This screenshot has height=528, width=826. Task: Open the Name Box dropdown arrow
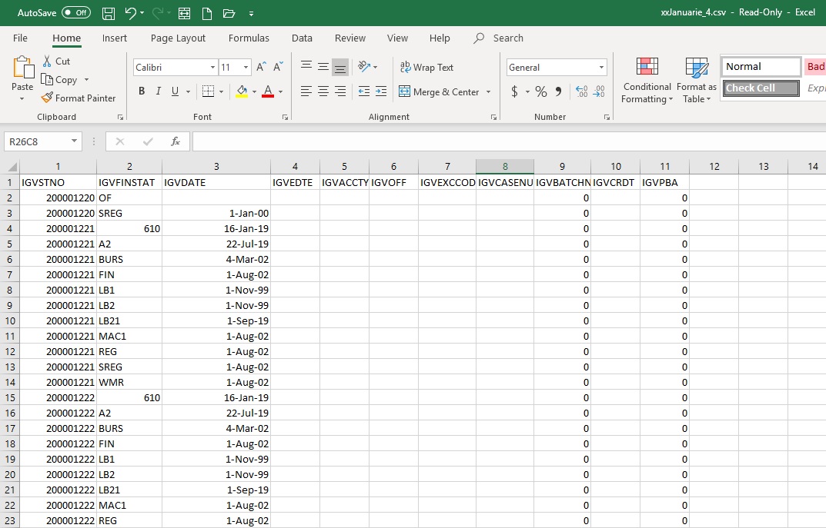pyautogui.click(x=74, y=141)
